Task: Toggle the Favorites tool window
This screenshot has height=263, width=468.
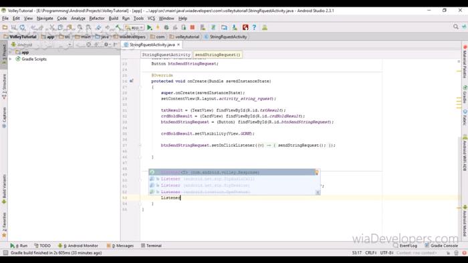Action: (x=4, y=224)
